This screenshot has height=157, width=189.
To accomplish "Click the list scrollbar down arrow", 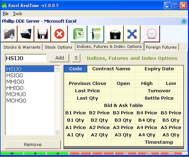I will coord(57,132).
